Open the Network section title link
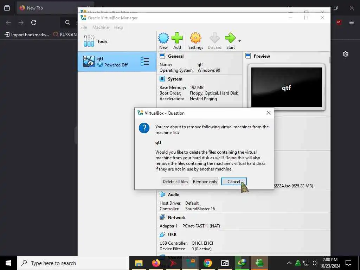The width and height of the screenshot is (360, 270). point(177,217)
